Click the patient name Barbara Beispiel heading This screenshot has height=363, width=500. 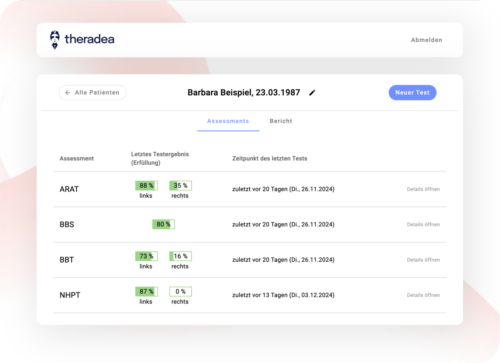(x=244, y=92)
